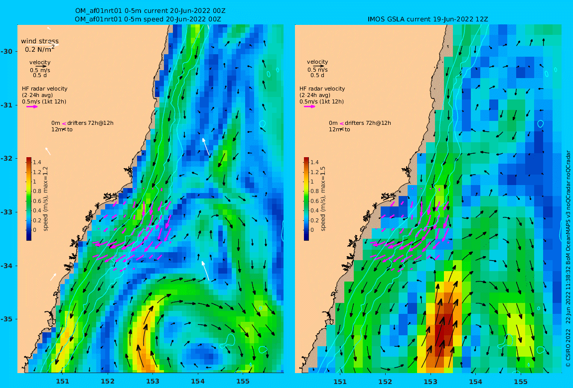This screenshot has height=388, width=573.
Task: Click longitude label '152' under right map
Action: 385,382
